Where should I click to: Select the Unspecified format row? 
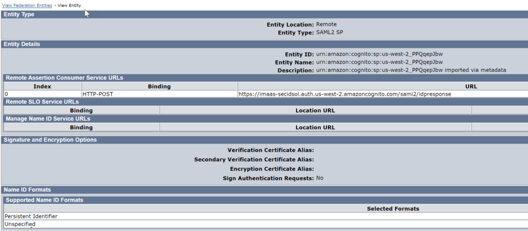[x=266, y=224]
